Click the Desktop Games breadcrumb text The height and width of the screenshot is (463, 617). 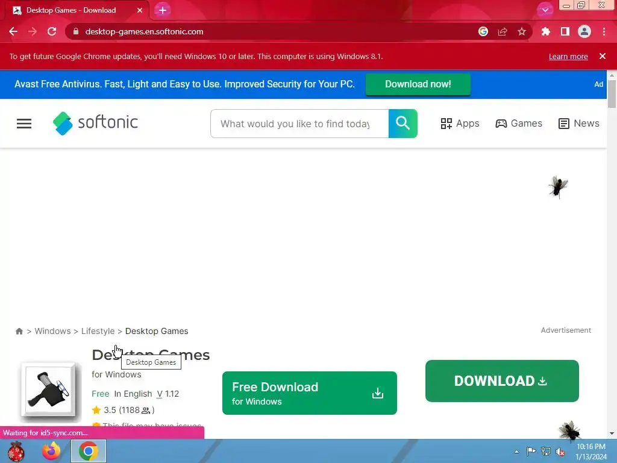click(x=157, y=331)
